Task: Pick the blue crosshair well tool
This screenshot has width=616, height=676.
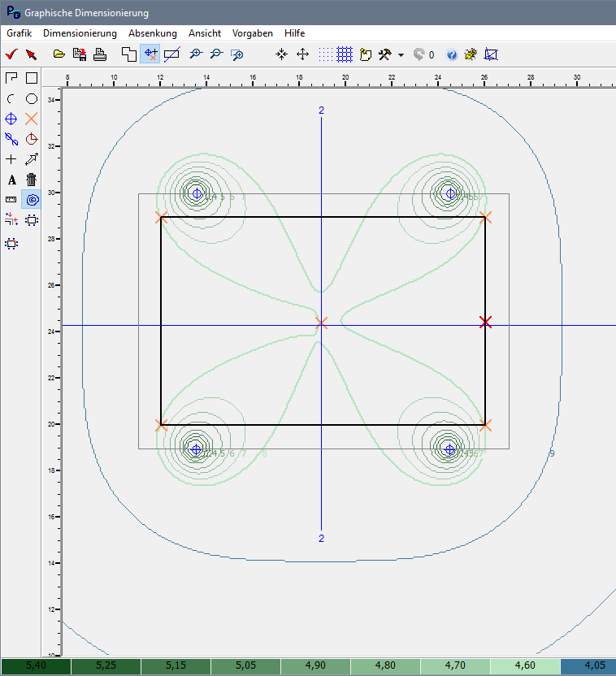Action: click(11, 119)
